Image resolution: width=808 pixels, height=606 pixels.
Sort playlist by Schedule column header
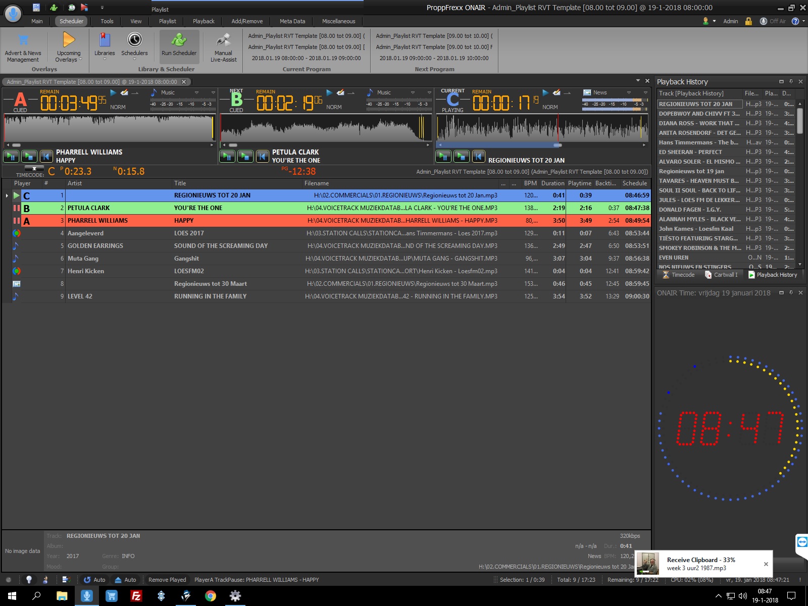click(x=634, y=183)
